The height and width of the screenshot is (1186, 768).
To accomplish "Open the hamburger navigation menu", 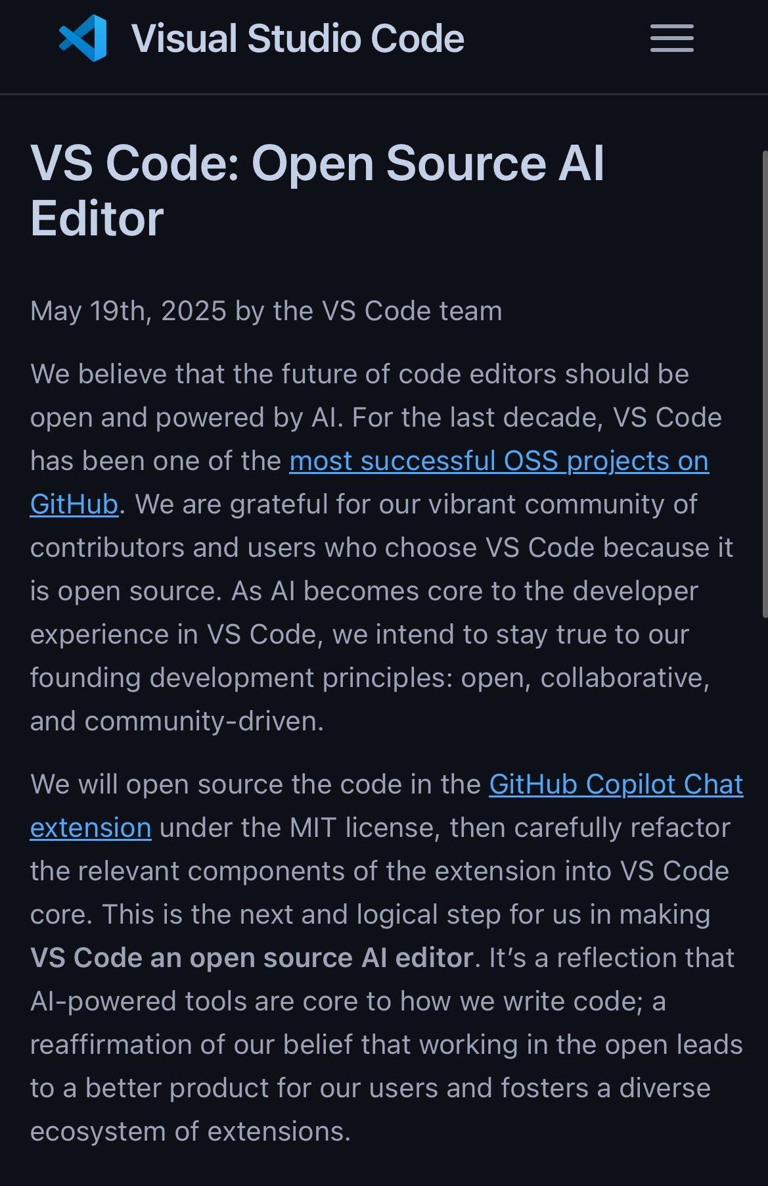I will pos(671,38).
